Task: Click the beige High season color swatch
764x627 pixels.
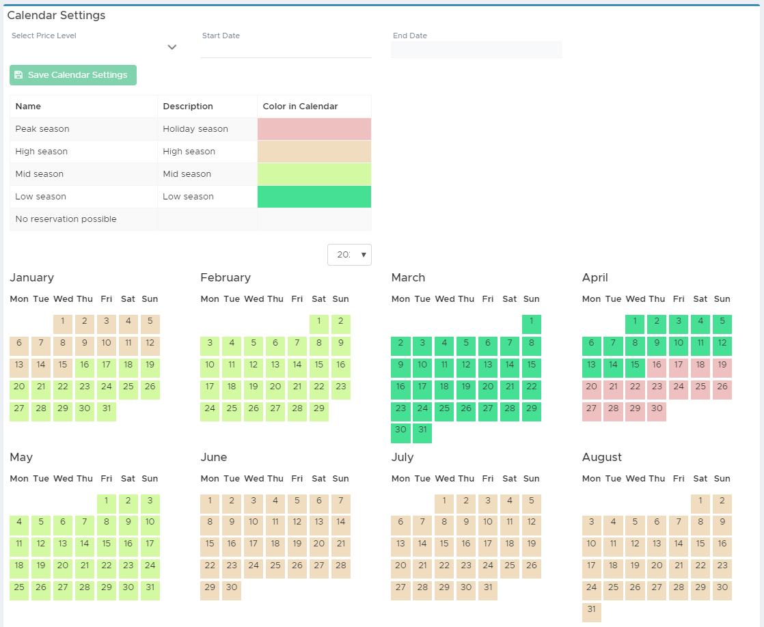Action: (x=314, y=152)
